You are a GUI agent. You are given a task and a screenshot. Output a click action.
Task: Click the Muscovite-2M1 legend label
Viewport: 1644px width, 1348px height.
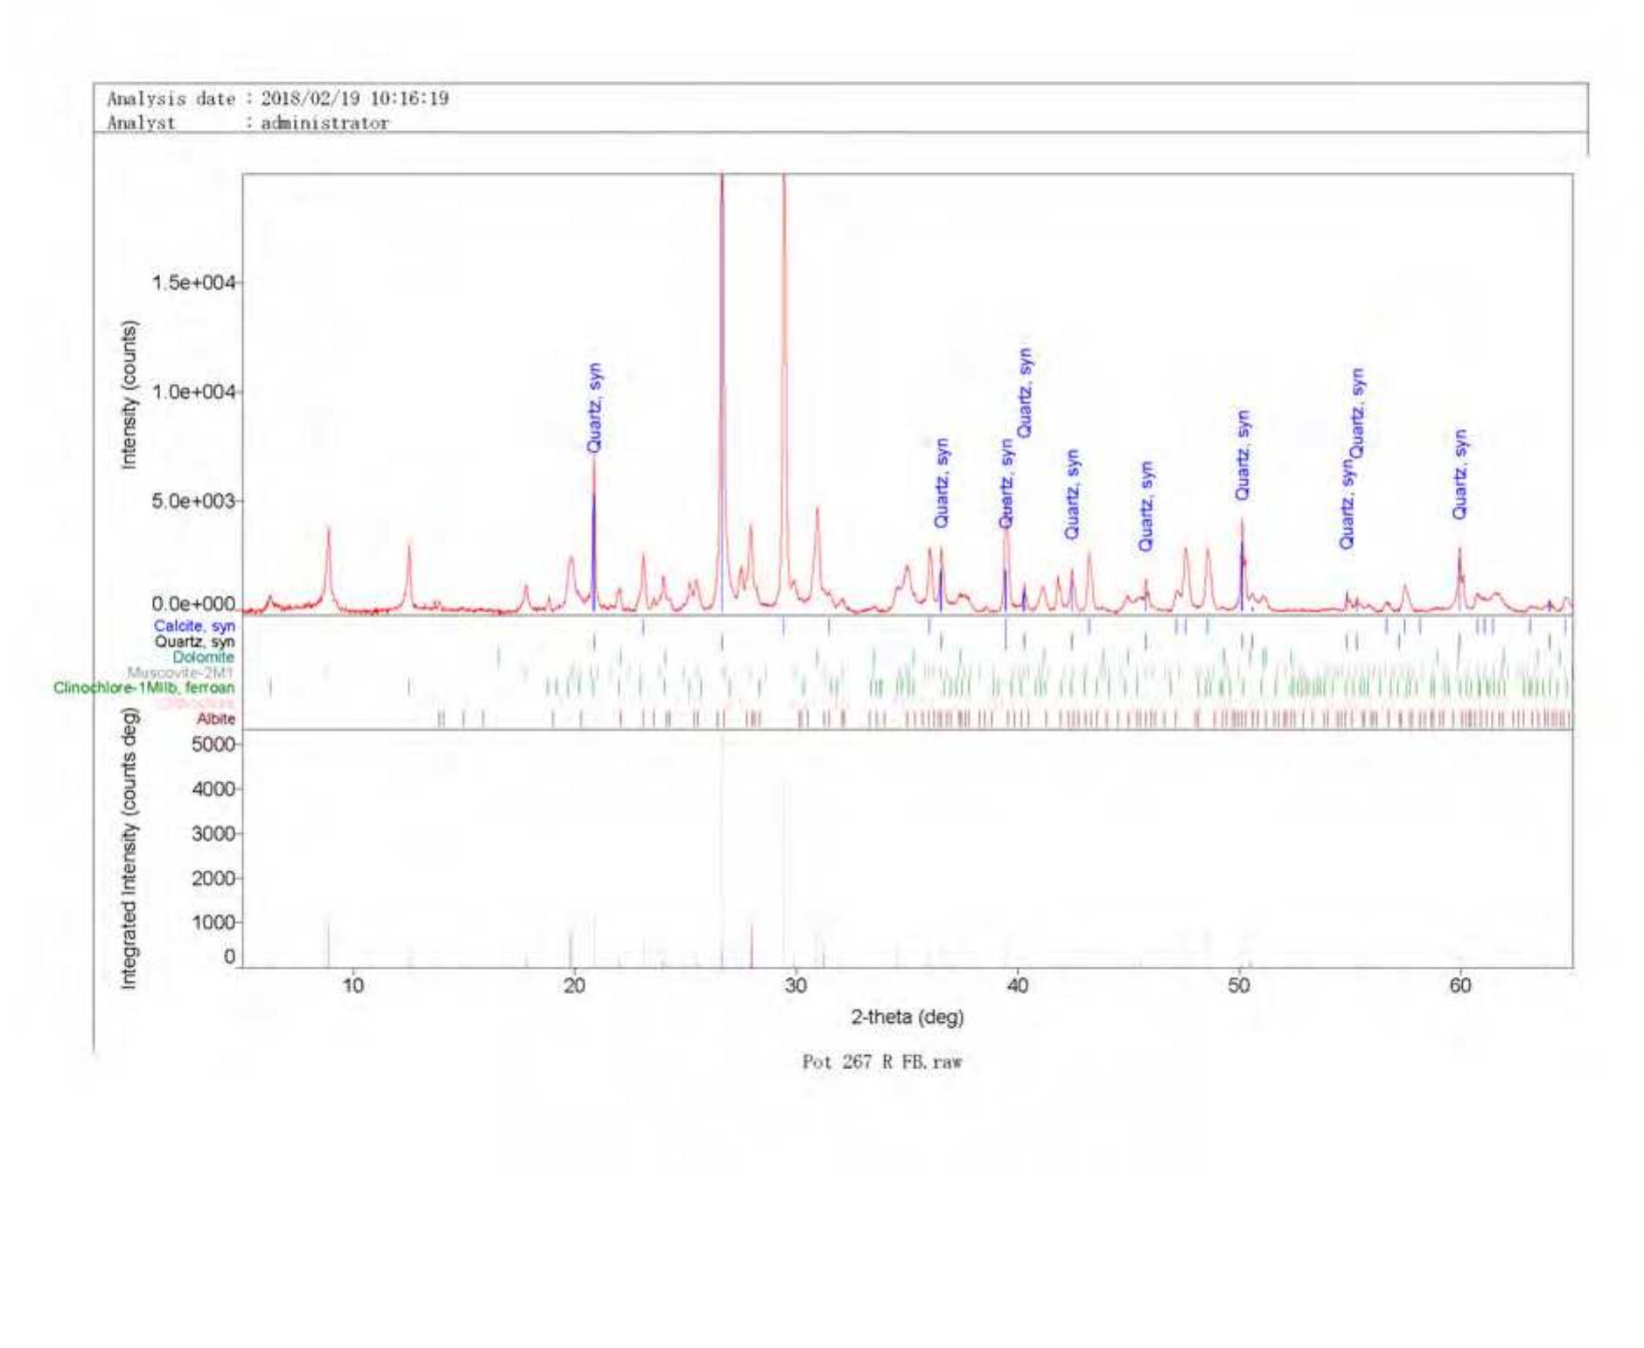pos(180,672)
